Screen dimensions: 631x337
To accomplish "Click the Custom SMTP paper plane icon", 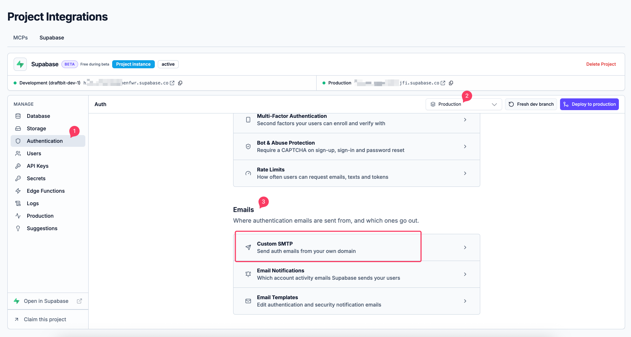I will pos(248,247).
